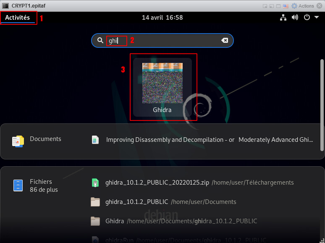Expand the system menu dropdown arrow
Image resolution: width=325 pixels, height=243 pixels.
317,18
